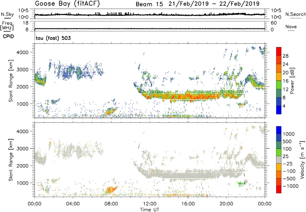Click the '16:00' time axis label
The height and width of the screenshot is (212, 306).
[x=188, y=204]
